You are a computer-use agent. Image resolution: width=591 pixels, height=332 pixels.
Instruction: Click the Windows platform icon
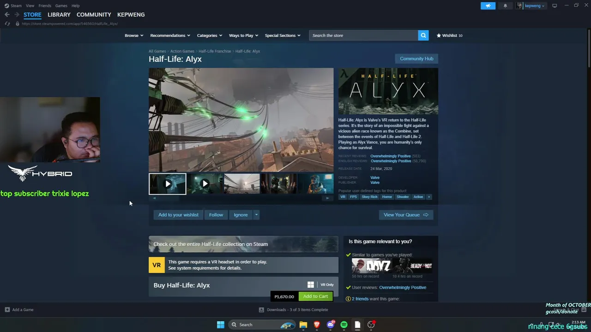pyautogui.click(x=311, y=285)
